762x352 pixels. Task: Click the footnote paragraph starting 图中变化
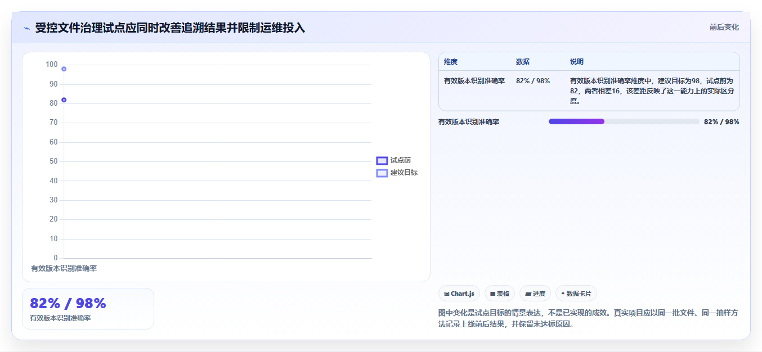point(588,318)
